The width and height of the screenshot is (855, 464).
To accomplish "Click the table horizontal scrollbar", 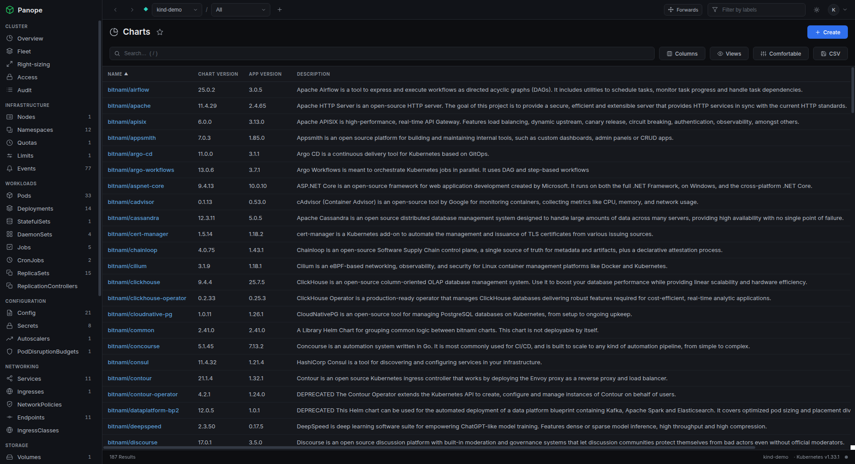I will click(x=430, y=447).
